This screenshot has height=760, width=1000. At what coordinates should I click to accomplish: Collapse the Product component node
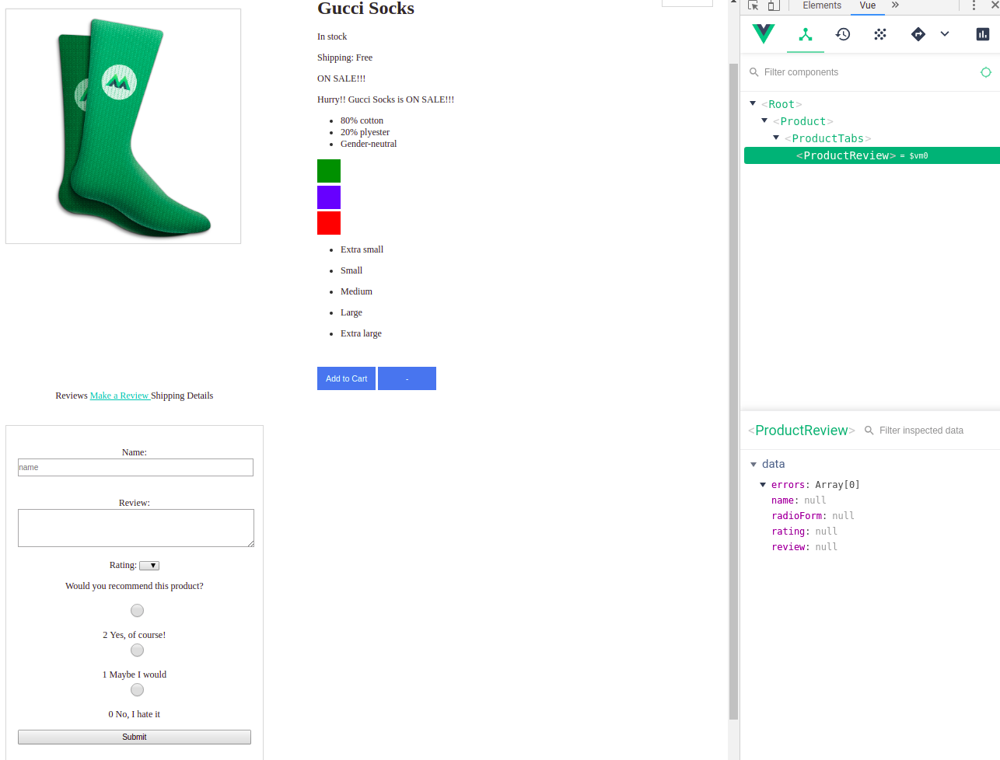(764, 120)
